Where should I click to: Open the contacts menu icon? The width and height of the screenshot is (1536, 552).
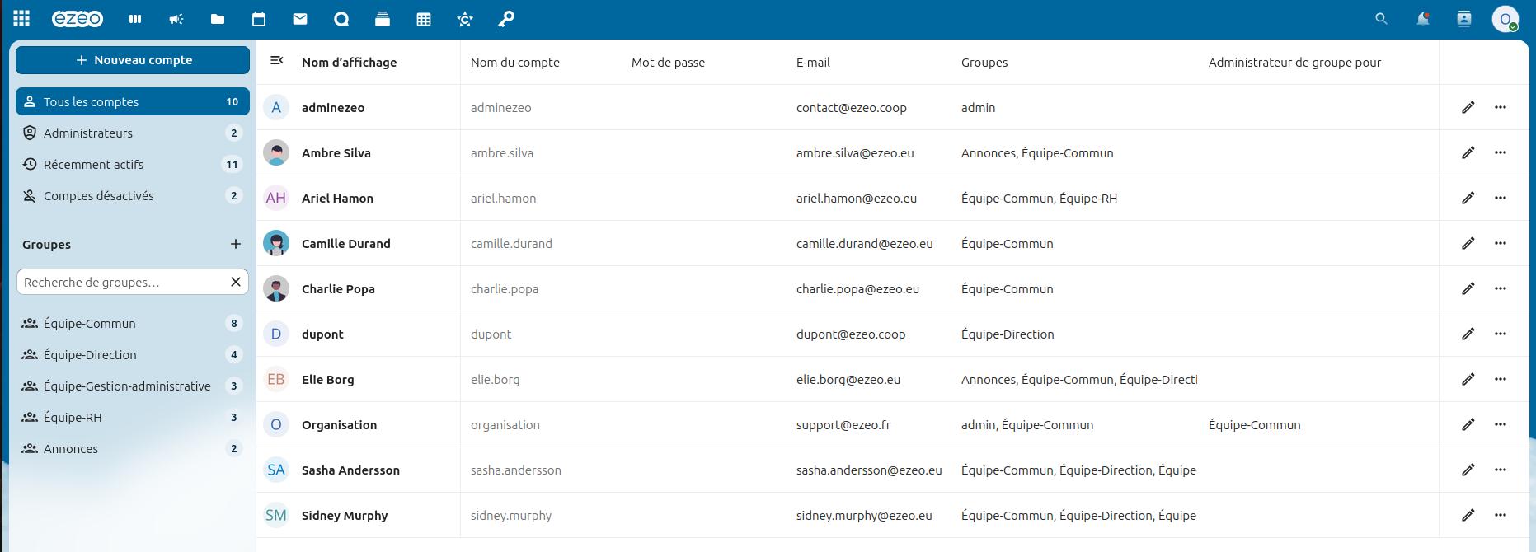click(1464, 19)
